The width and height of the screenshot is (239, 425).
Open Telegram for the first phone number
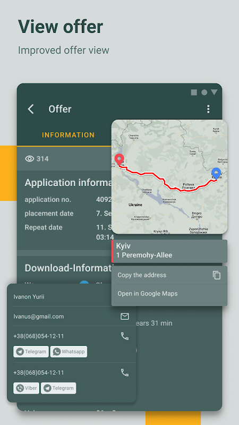(31, 352)
